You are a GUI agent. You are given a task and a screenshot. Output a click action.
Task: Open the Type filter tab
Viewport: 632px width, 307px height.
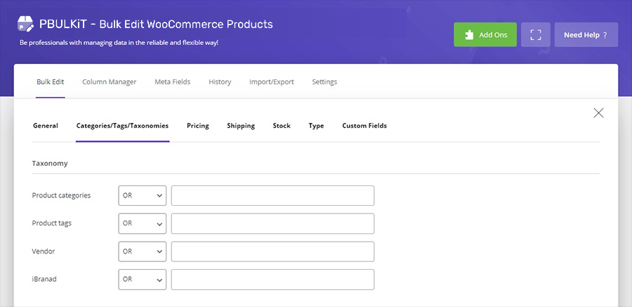pyautogui.click(x=317, y=126)
